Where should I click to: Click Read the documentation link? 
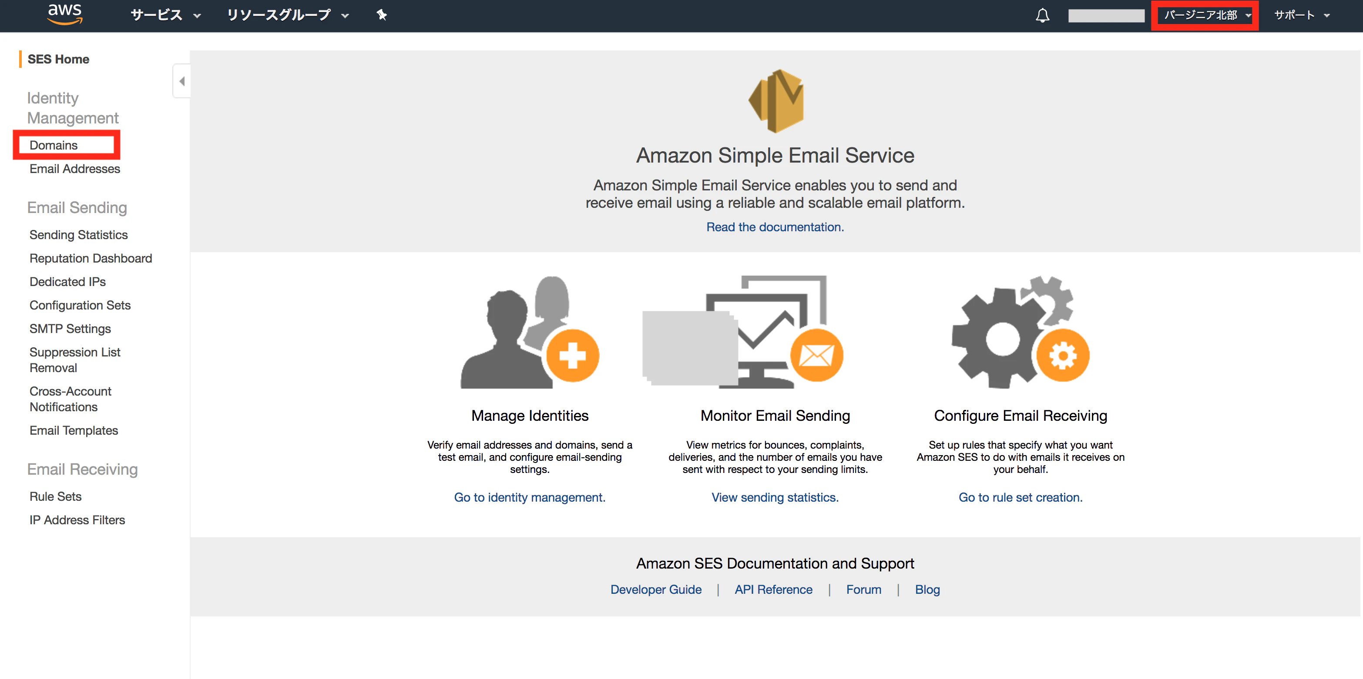775,226
